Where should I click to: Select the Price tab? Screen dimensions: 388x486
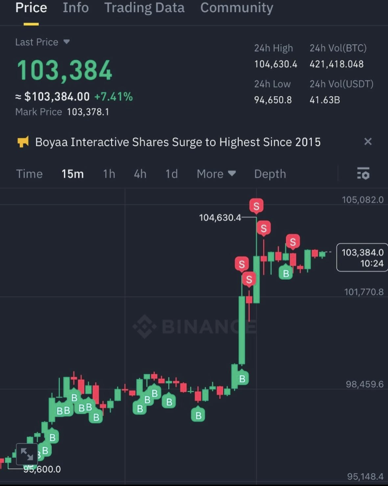coord(31,7)
